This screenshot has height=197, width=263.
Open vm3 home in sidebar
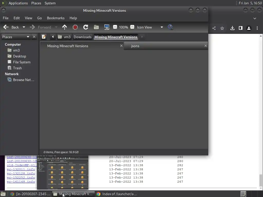pos(14,50)
